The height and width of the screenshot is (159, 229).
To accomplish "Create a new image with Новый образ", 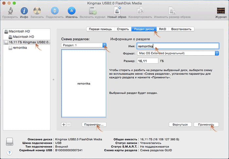I will pyautogui.click(x=117, y=11).
